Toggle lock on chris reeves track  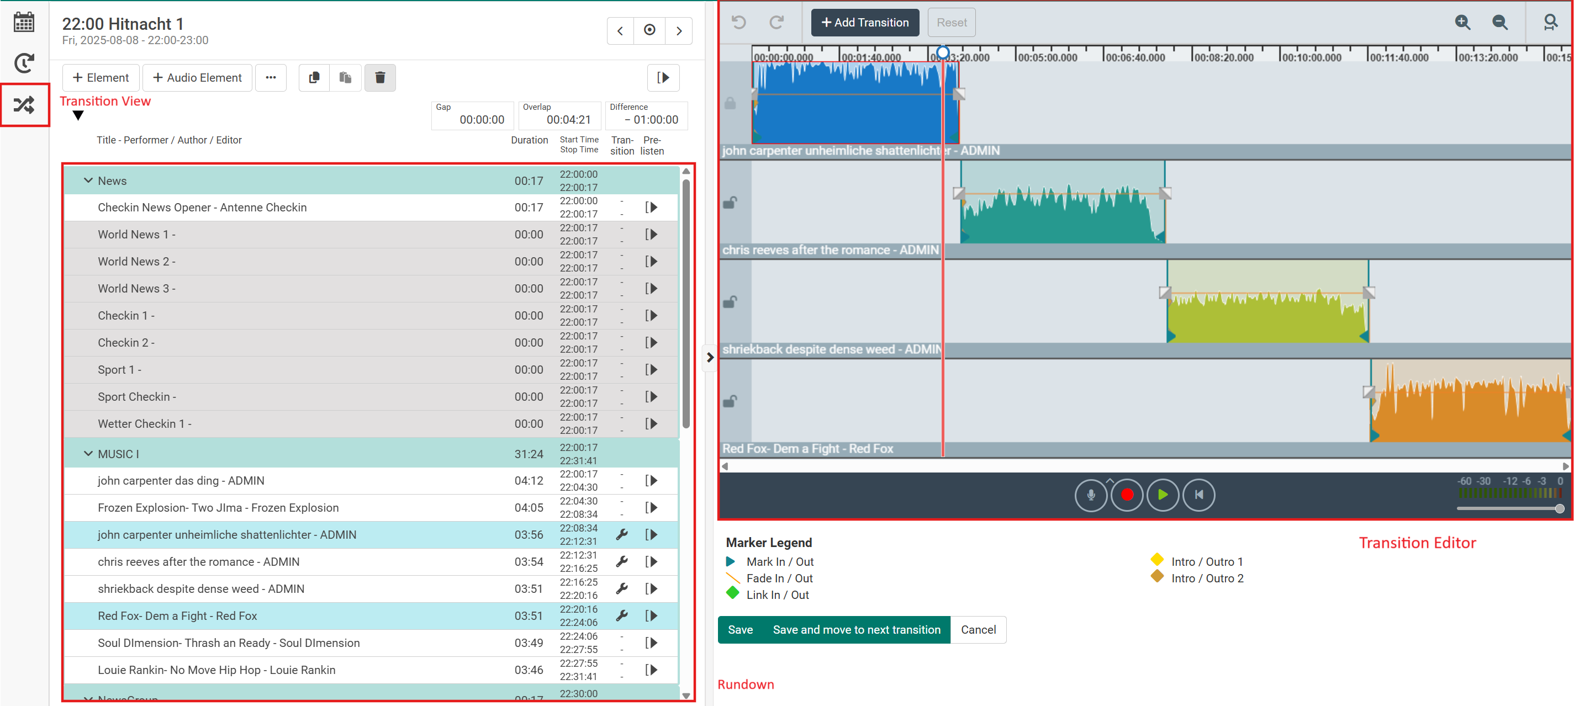click(730, 202)
